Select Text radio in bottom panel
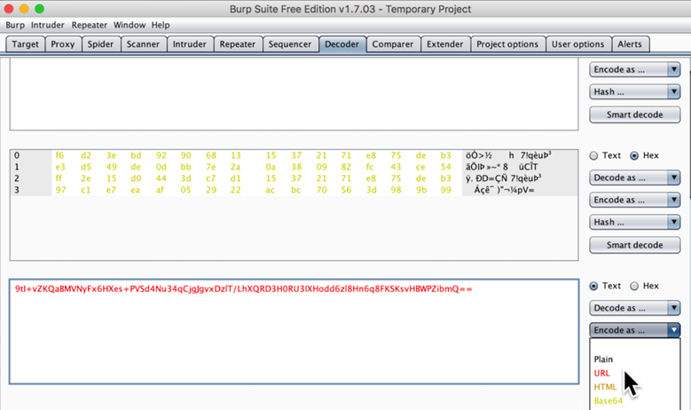This screenshot has width=691, height=410. pyautogui.click(x=605, y=286)
